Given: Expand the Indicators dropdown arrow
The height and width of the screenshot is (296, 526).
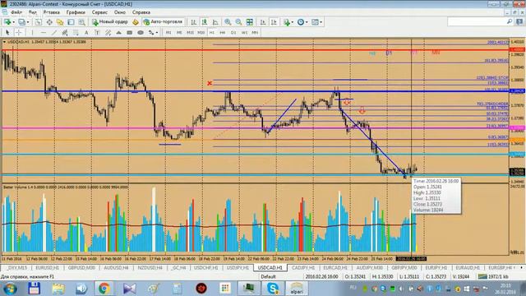Looking at the screenshot, I should tap(293, 22).
